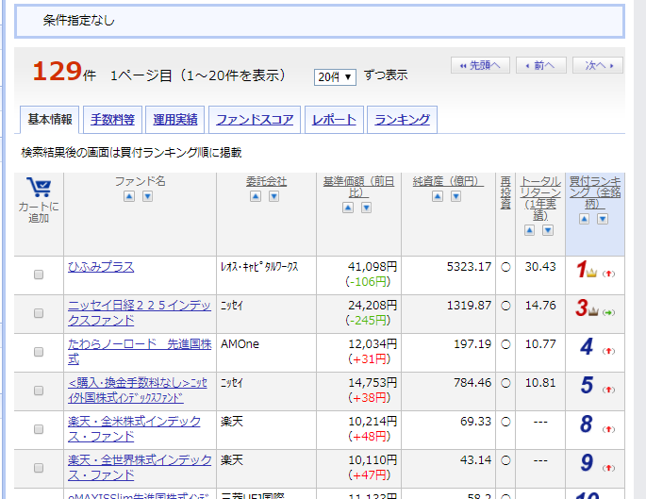Click the 41,098円 price for ひふみプラス

pos(373,267)
